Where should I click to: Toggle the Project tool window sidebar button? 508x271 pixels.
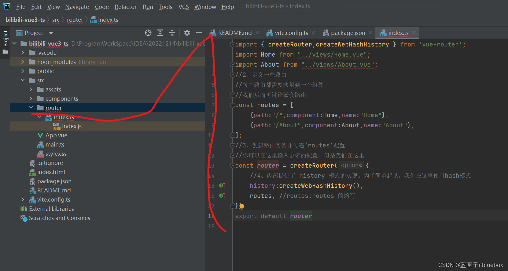point(5,42)
